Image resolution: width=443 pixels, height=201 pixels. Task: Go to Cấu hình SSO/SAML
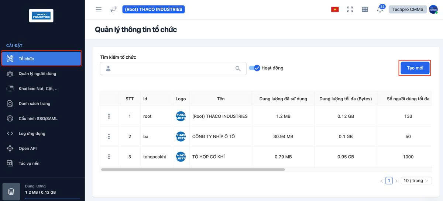click(x=38, y=118)
